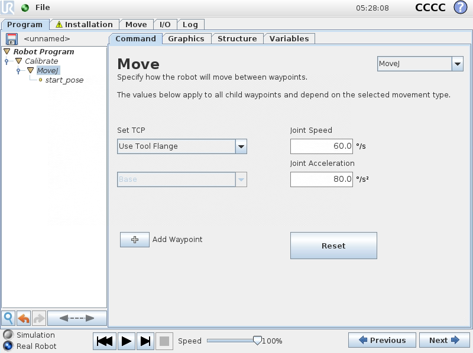Click the magnifier search icon below program tree
This screenshot has width=473, height=353.
(8, 318)
